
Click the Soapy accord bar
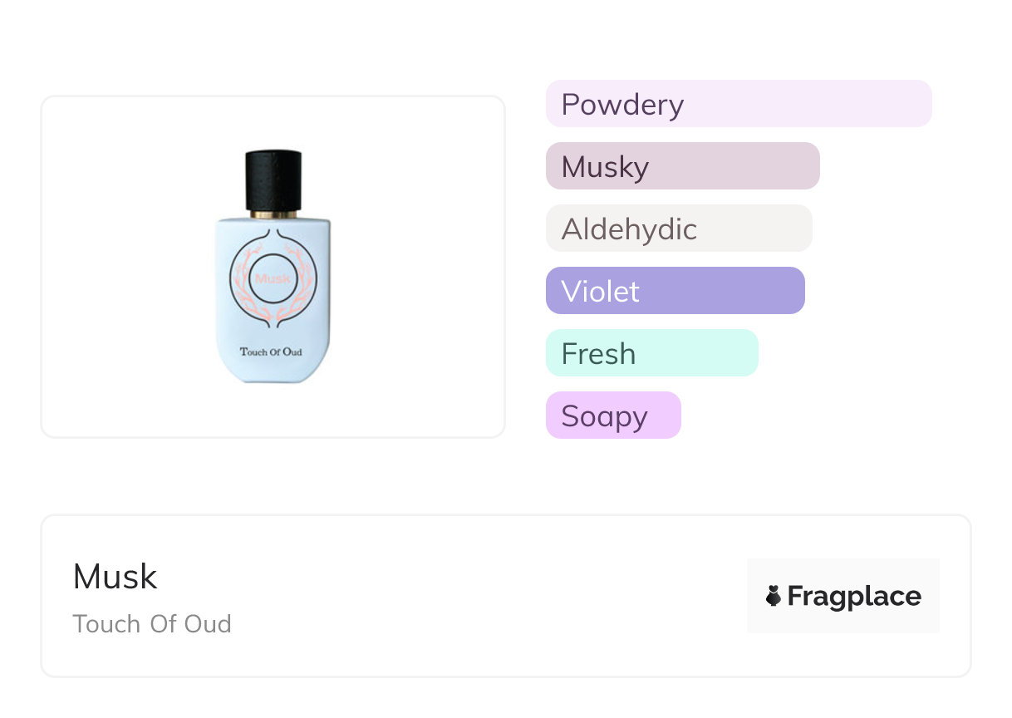612,416
